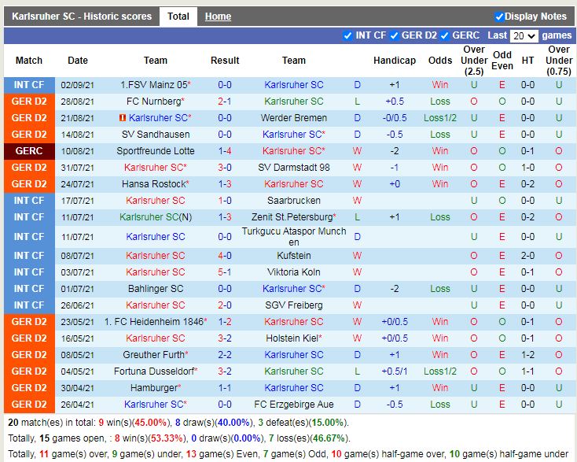Toggle the Display Notes checkbox
The width and height of the screenshot is (577, 462).
point(499,17)
